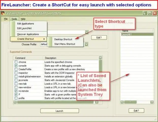Click the Name column header in launchlets list
This screenshot has height=122, width=158.
[137, 31]
